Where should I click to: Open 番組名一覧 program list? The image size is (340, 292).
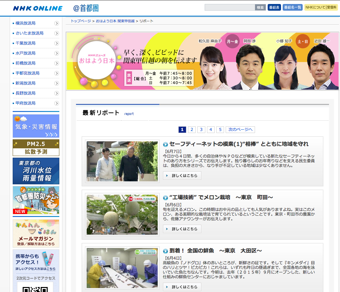[x=292, y=7]
